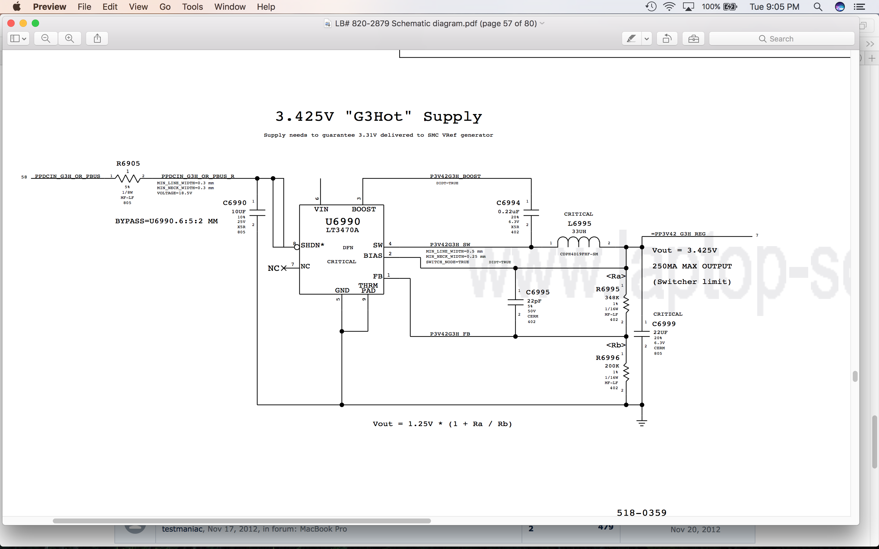Click the double-chevron overflow in background window

[870, 44]
